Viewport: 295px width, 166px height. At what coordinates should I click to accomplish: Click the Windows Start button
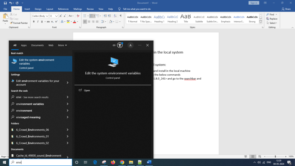[4, 162]
